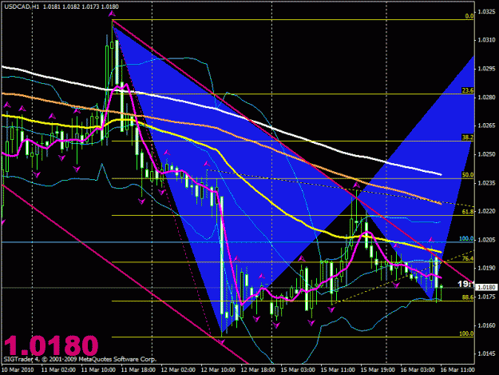Click the 1.0175 price axis label

pyautogui.click(x=487, y=297)
